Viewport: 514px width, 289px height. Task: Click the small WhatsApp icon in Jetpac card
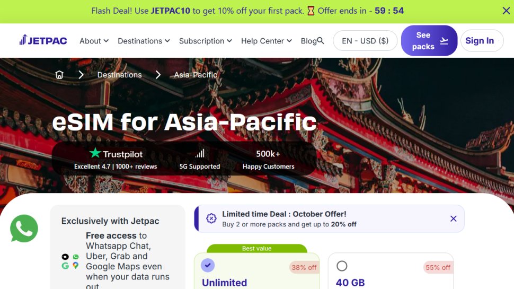(76, 257)
